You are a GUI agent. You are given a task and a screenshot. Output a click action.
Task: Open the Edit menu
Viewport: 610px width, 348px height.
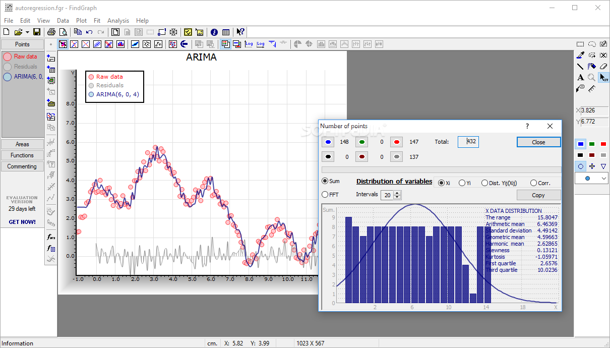tap(25, 21)
